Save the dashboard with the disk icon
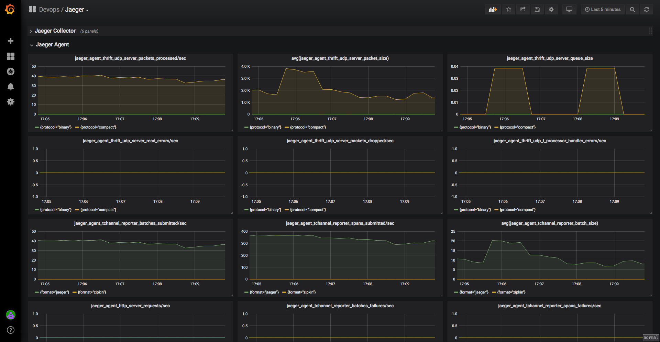 click(537, 10)
